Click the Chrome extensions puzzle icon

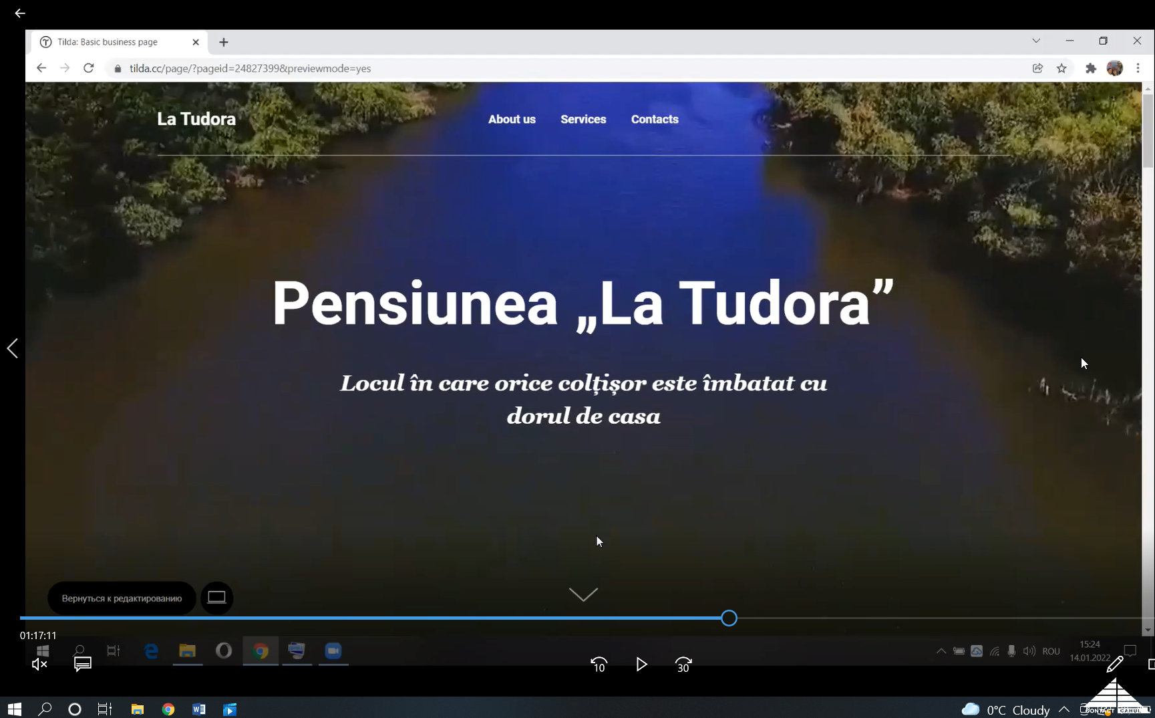click(1091, 68)
